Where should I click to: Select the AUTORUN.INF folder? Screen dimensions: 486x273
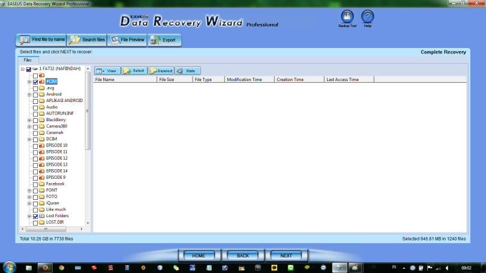[x=60, y=113]
